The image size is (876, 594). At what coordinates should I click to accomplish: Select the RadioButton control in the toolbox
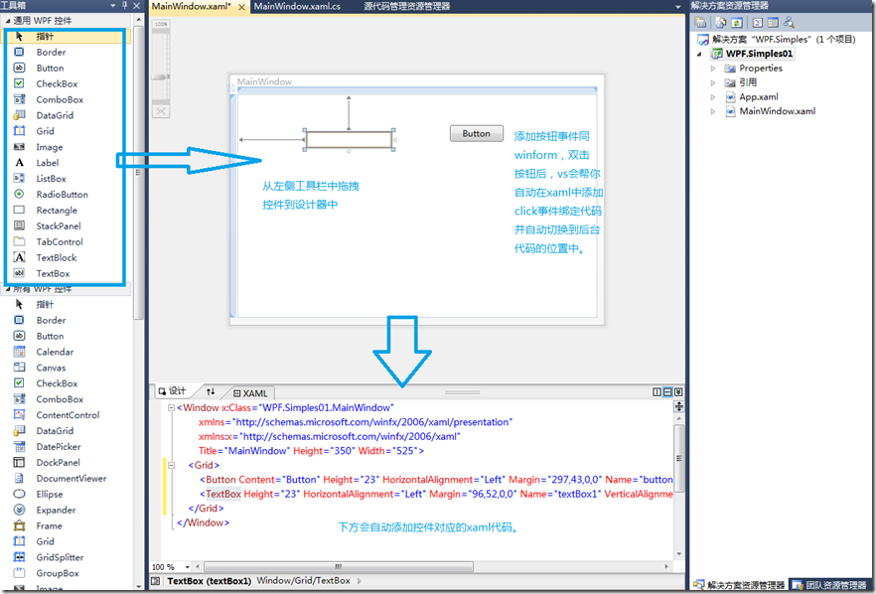[68, 195]
